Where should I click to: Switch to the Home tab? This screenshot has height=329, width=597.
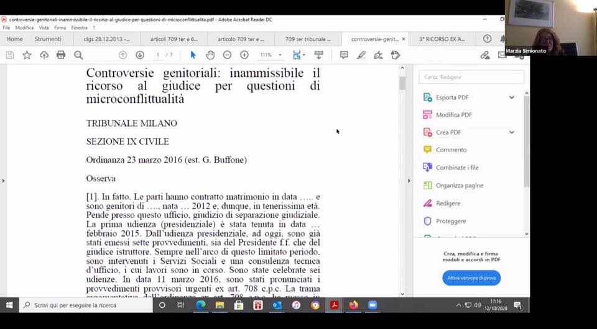pyautogui.click(x=14, y=38)
